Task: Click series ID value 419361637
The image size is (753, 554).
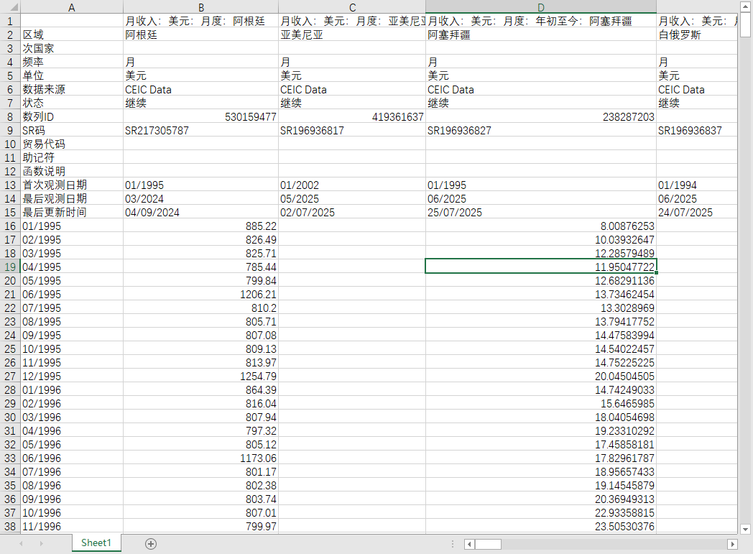Action: (x=352, y=116)
